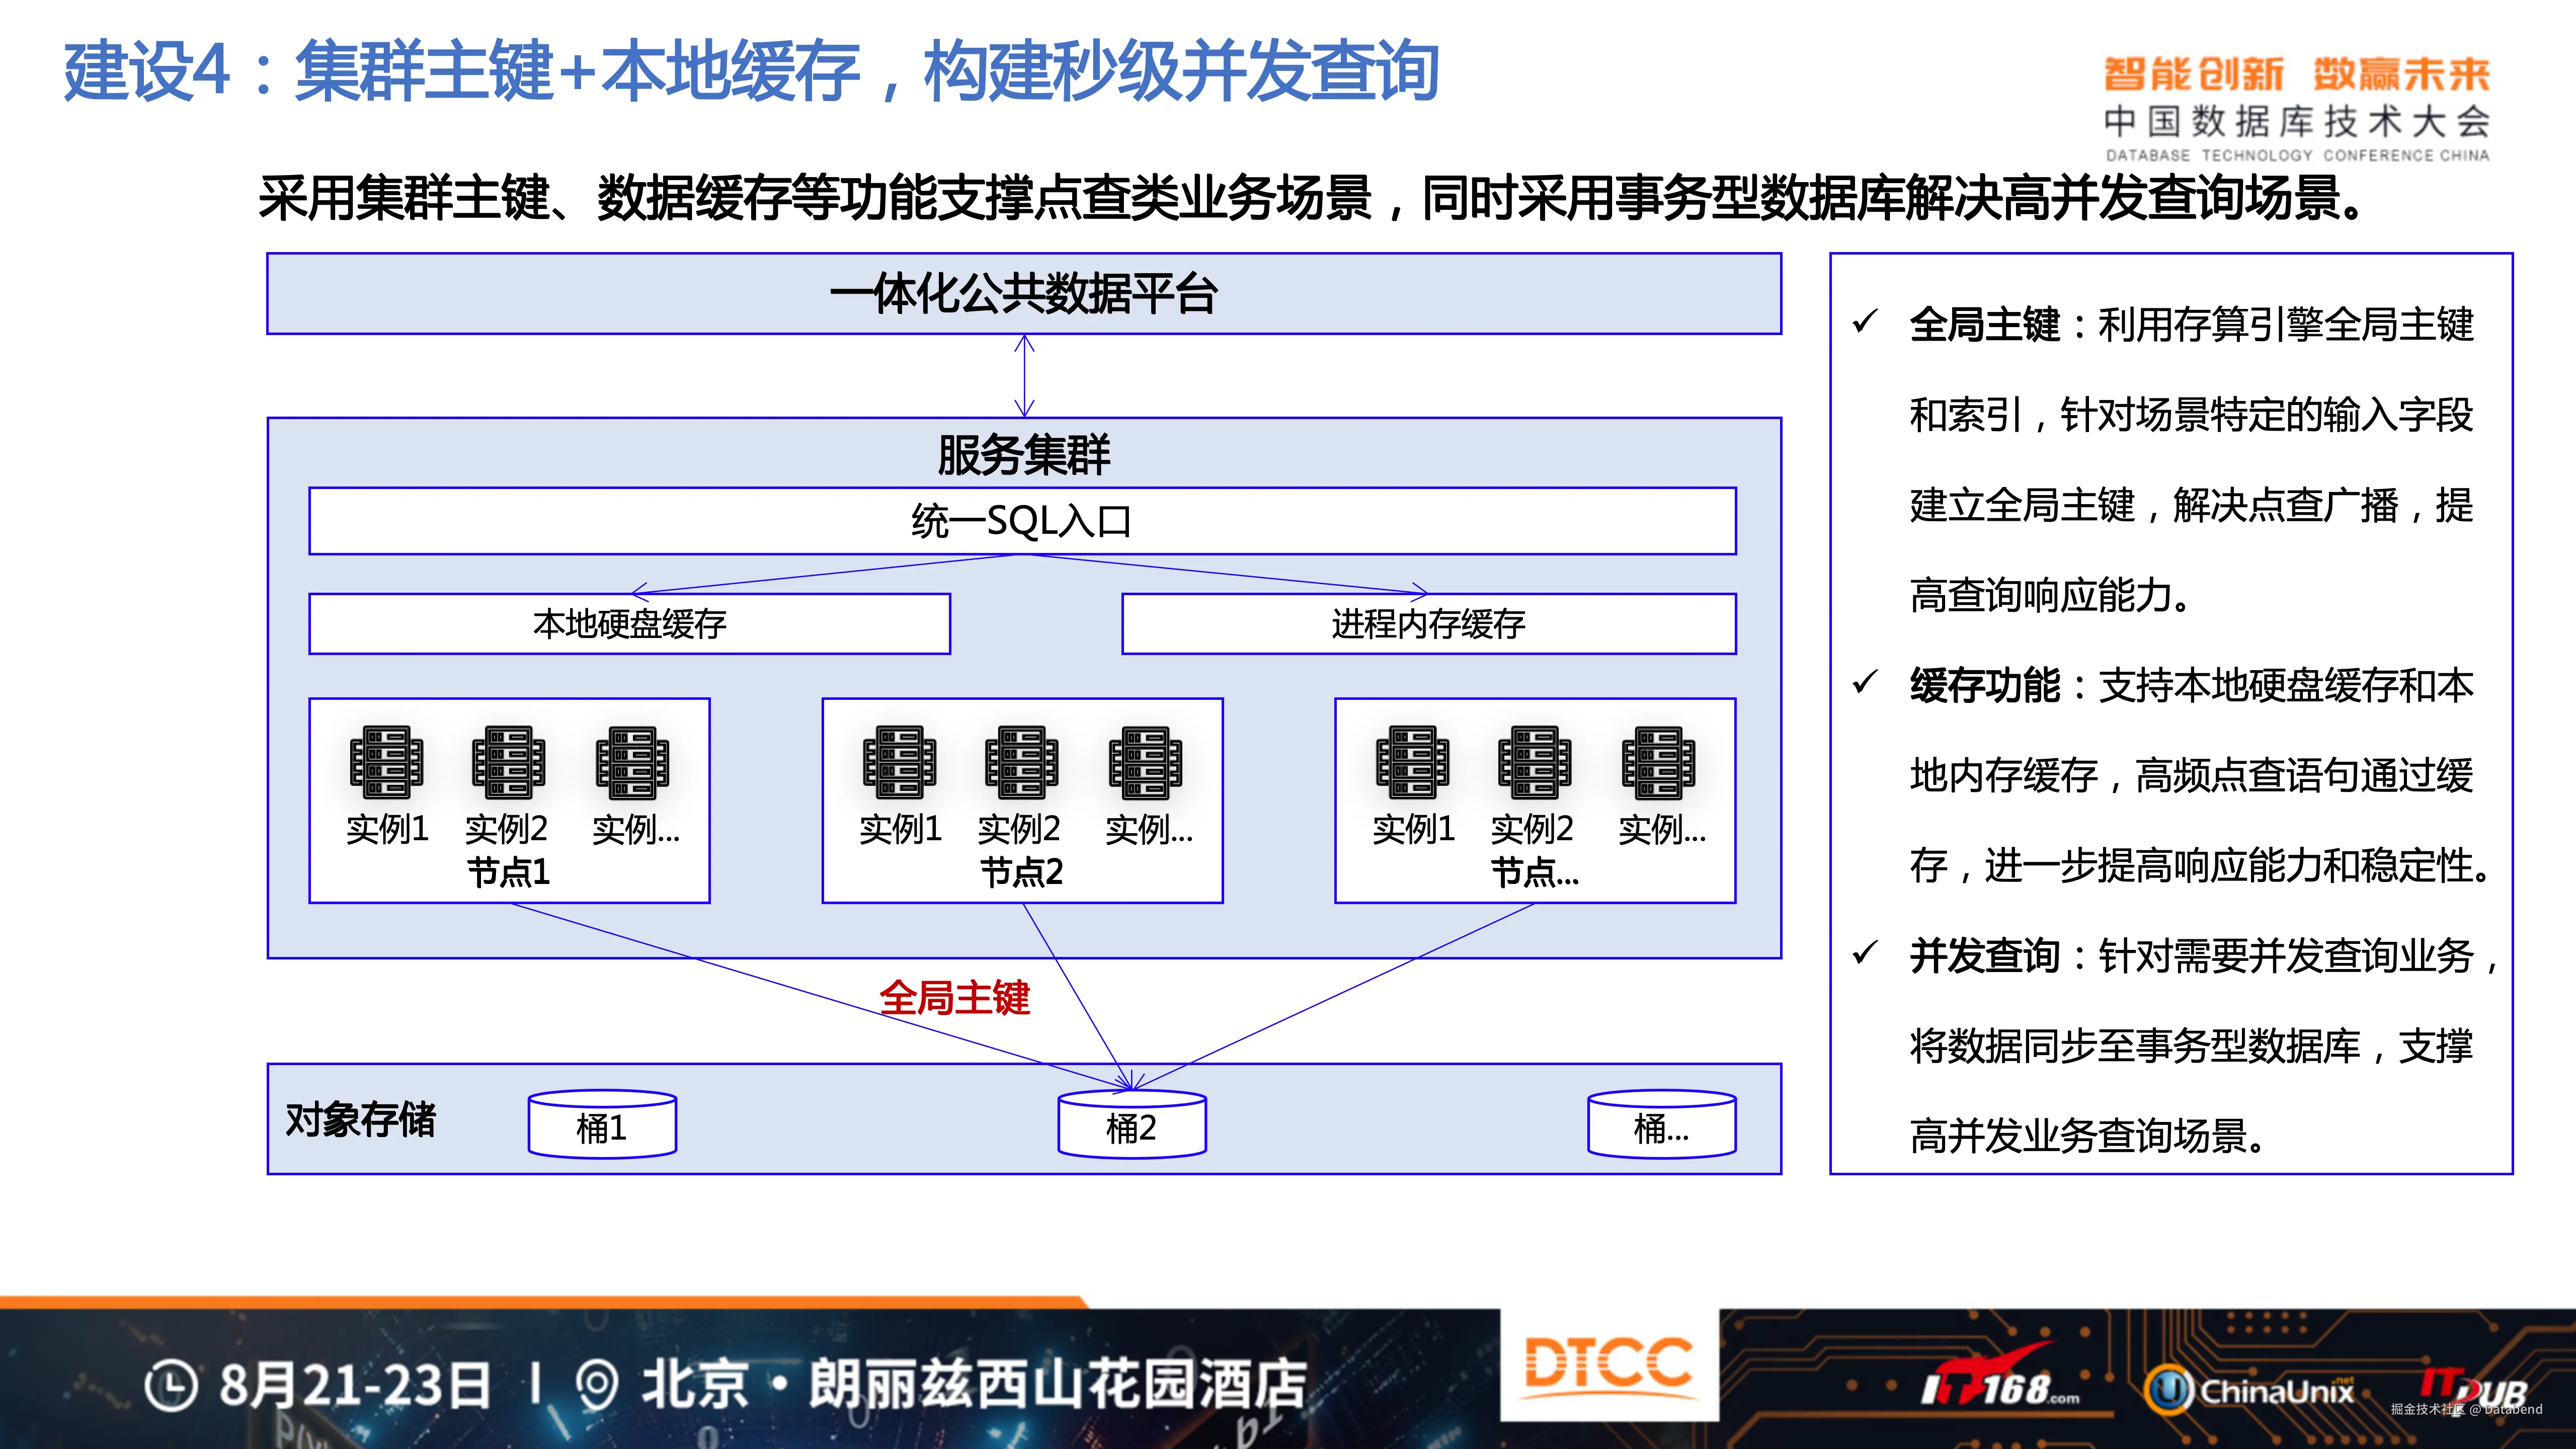Image resolution: width=2576 pixels, height=1449 pixels.
Task: Click the checkmark beside 并发查询
Action: point(1865,953)
